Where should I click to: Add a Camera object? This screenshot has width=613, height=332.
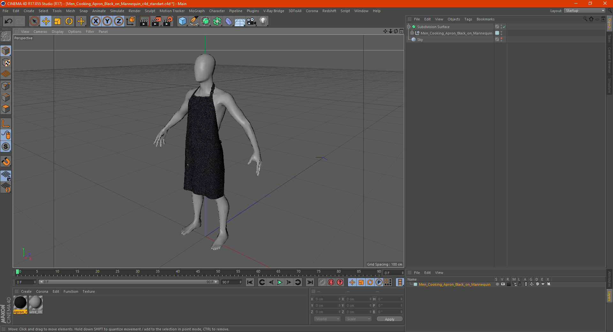252,21
